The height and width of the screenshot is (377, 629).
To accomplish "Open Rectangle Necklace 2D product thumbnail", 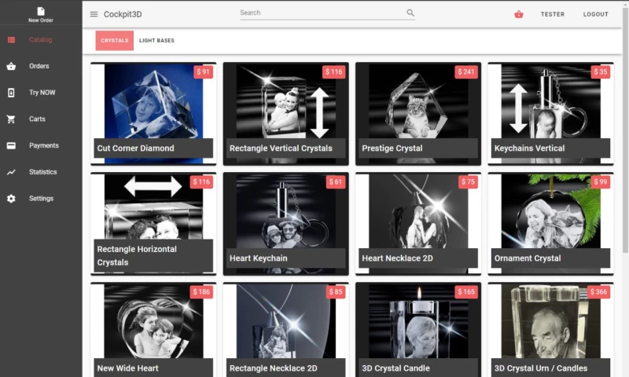I will [x=285, y=330].
